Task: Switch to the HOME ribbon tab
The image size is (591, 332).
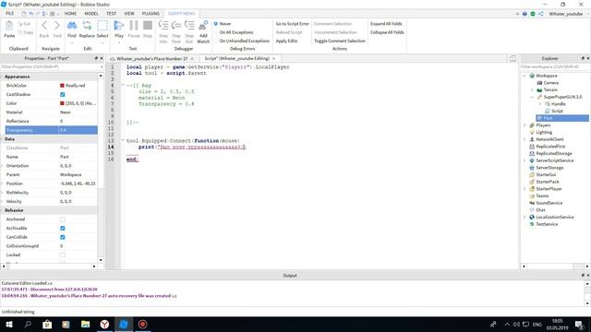Action: [70, 14]
